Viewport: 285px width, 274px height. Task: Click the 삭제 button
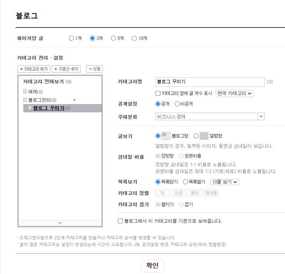click(94, 69)
